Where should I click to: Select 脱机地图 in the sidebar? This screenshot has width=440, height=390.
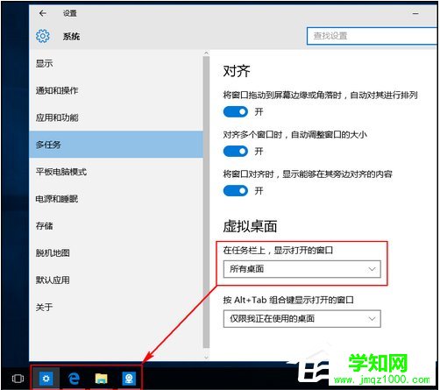coord(116,253)
